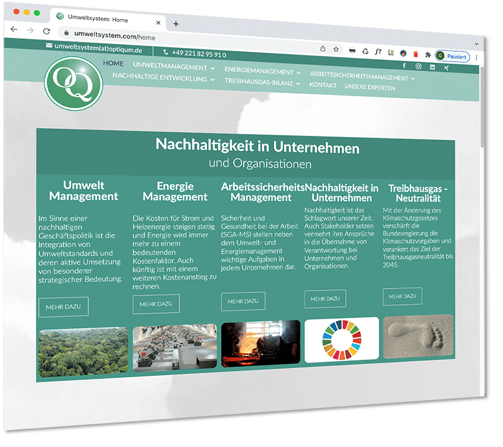The width and height of the screenshot is (503, 447).
Task: Expand the Treibhausgas-Bilanz menu chevron
Action: [298, 84]
